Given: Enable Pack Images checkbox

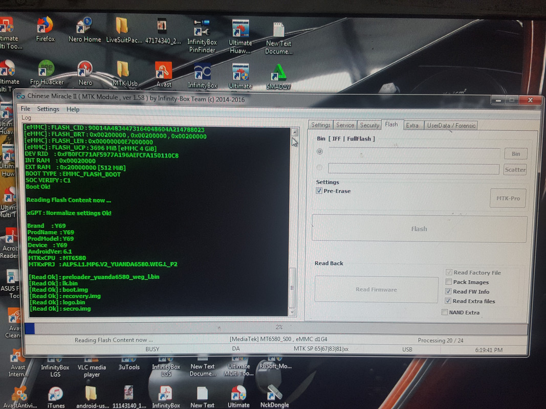Looking at the screenshot, I should 448,282.
